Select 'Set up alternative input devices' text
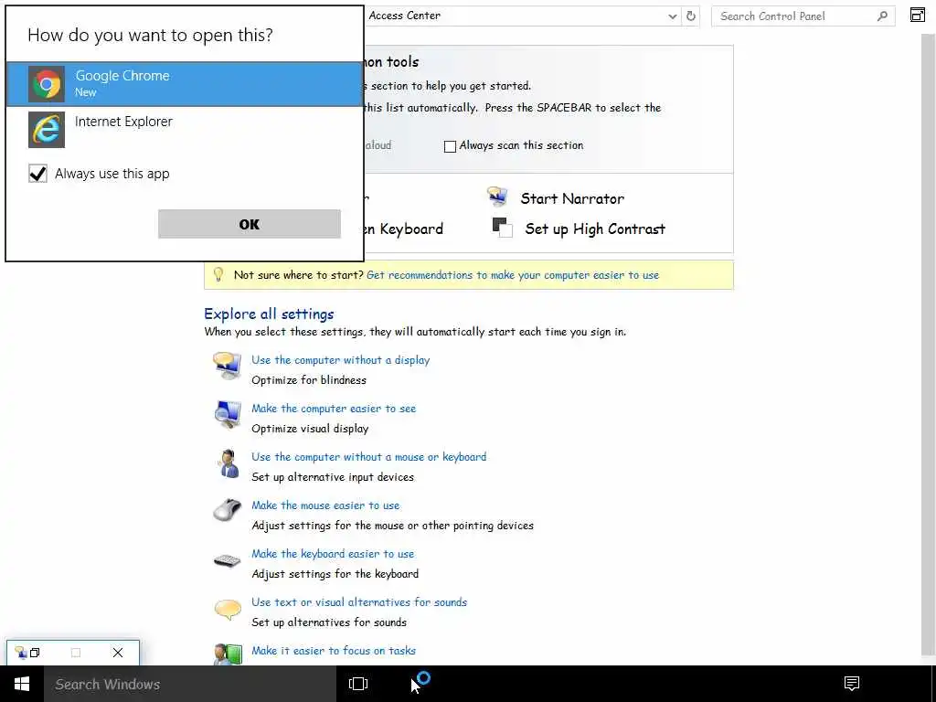This screenshot has height=702, width=936. click(333, 477)
